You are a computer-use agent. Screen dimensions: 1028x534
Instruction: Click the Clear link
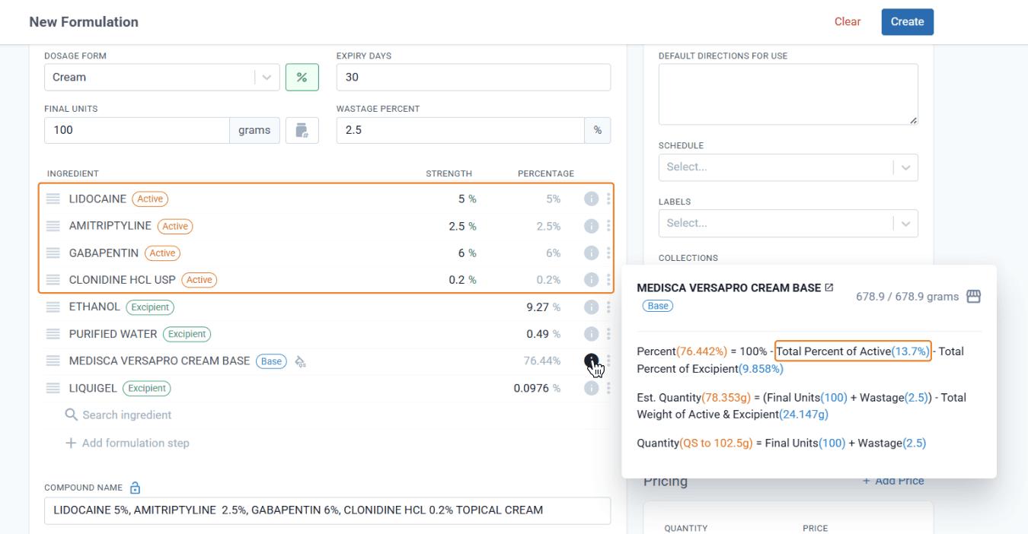(x=848, y=22)
